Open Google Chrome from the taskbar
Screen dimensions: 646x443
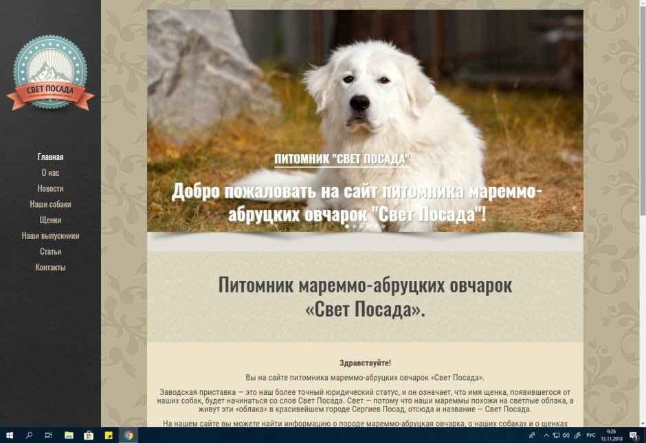coord(127,435)
